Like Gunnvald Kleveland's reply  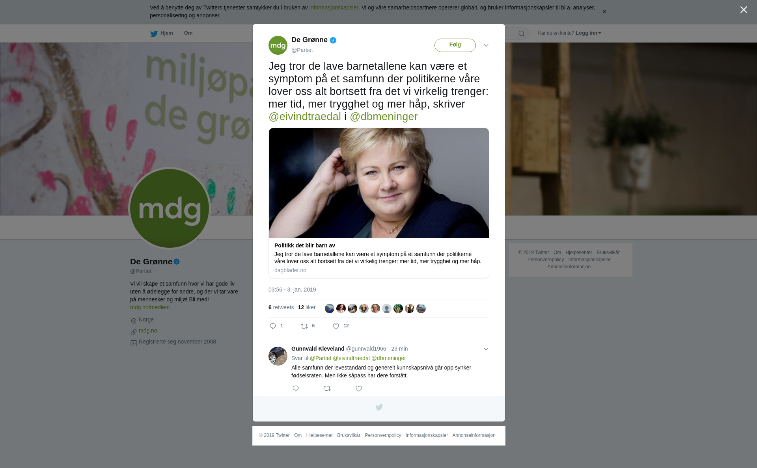[x=359, y=388]
